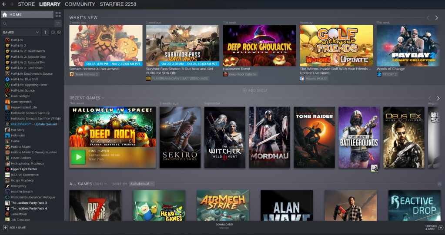Click Deep Rock Galactic icon tag
Screen dimensions: 445x235
[x=225, y=74]
